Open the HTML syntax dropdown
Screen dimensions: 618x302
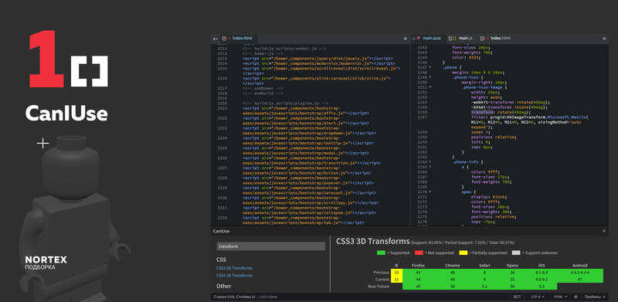(x=561, y=297)
